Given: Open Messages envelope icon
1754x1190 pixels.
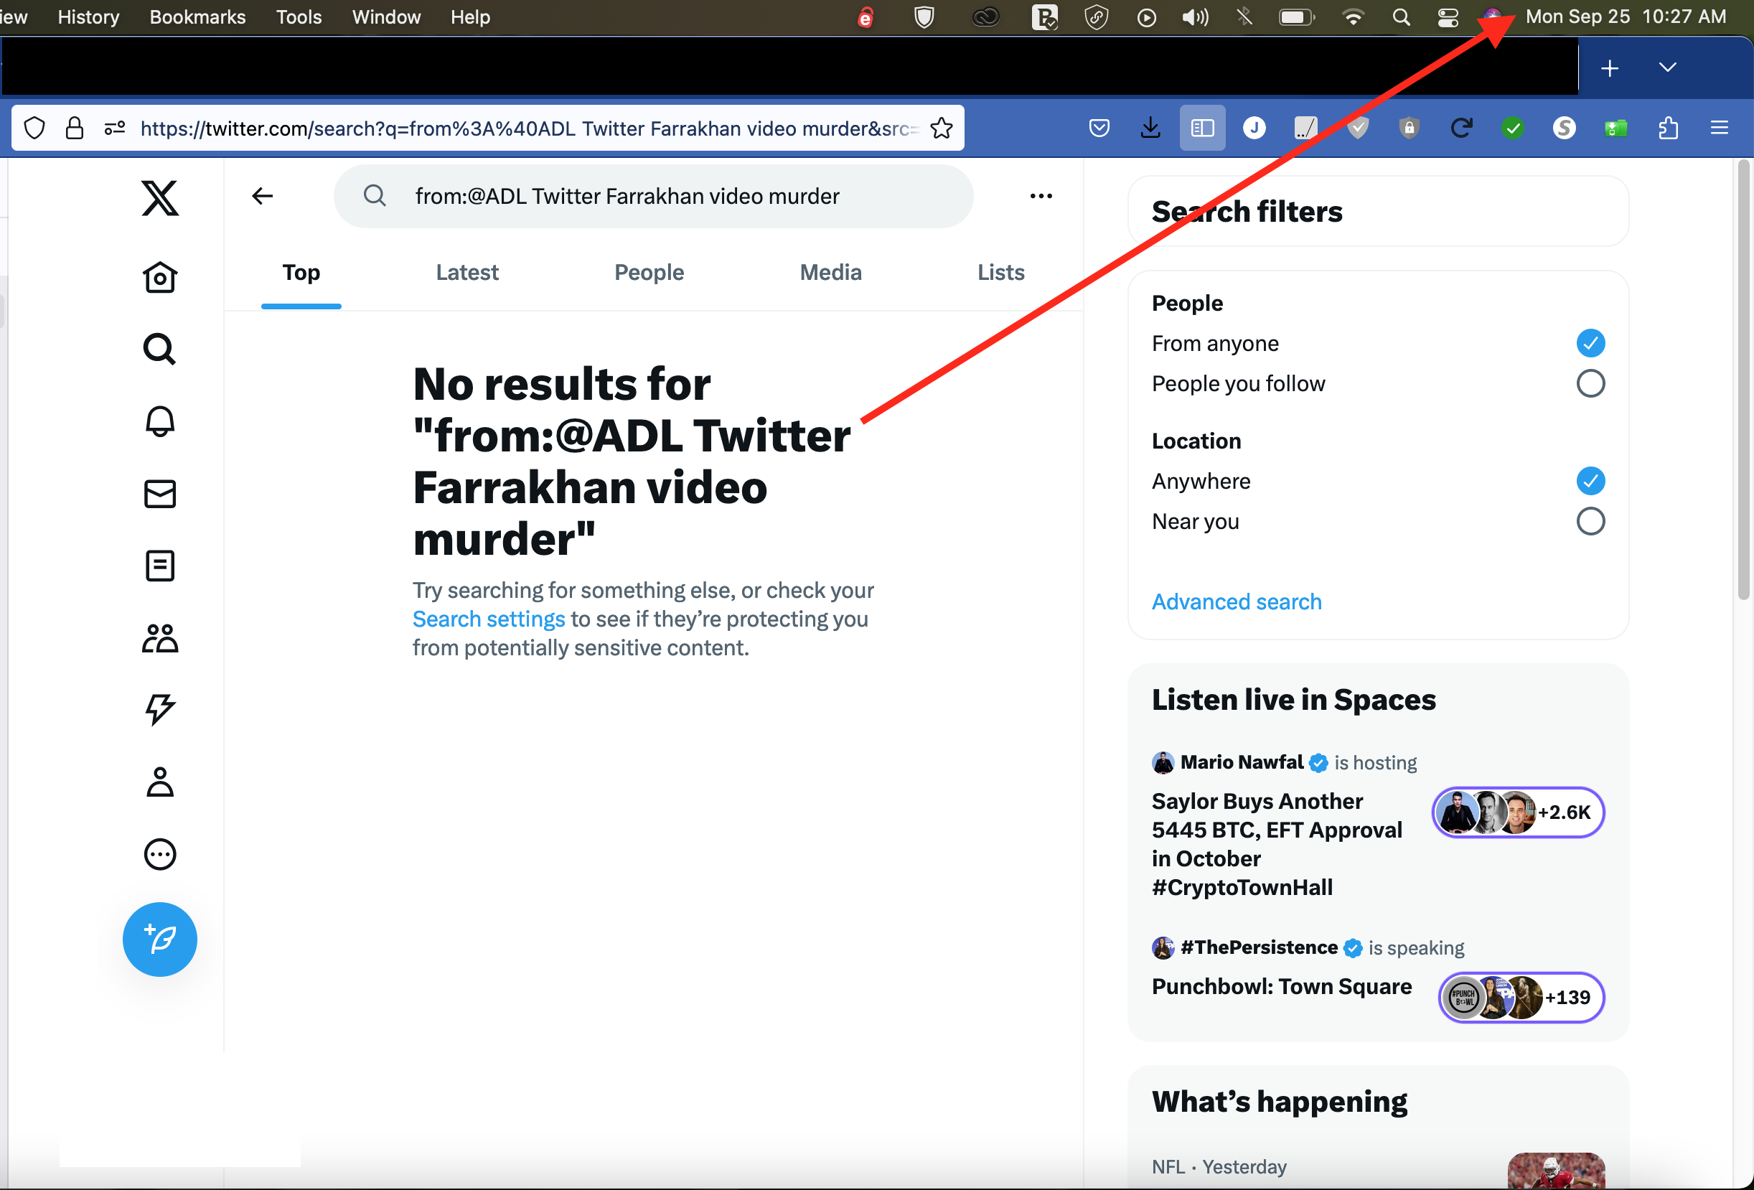Looking at the screenshot, I should coord(159,494).
